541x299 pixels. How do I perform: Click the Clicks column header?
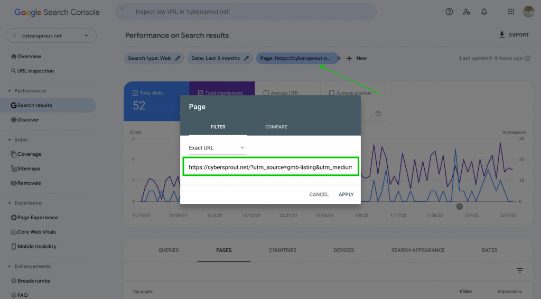point(465,292)
